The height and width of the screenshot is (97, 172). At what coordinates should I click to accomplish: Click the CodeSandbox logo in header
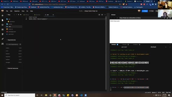tap(2, 11)
